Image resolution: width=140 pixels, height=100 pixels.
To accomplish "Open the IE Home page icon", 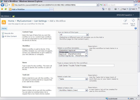I will click(x=103, y=9).
